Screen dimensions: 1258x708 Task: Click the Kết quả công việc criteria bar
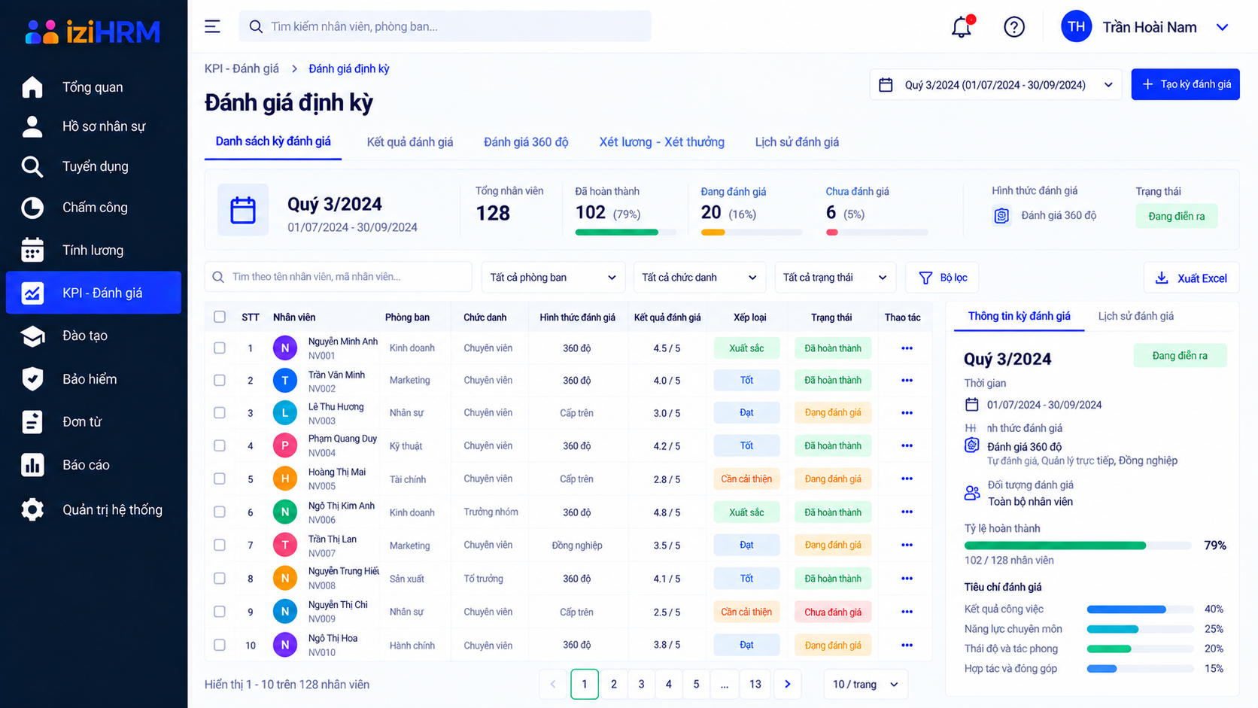[1140, 609]
